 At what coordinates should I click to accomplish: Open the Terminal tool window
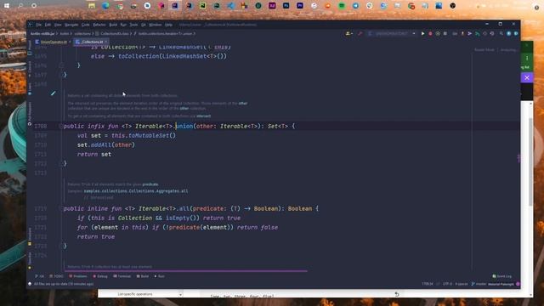click(122, 276)
